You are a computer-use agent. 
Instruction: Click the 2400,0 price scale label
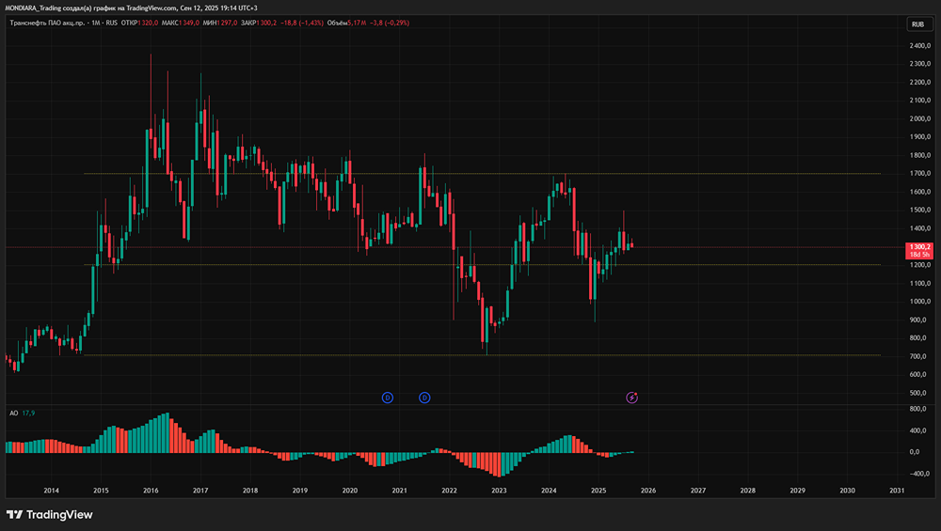point(920,45)
